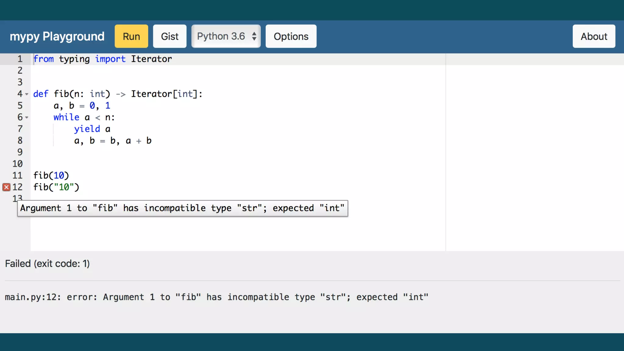Click line number 8 in the gutter

(x=20, y=140)
